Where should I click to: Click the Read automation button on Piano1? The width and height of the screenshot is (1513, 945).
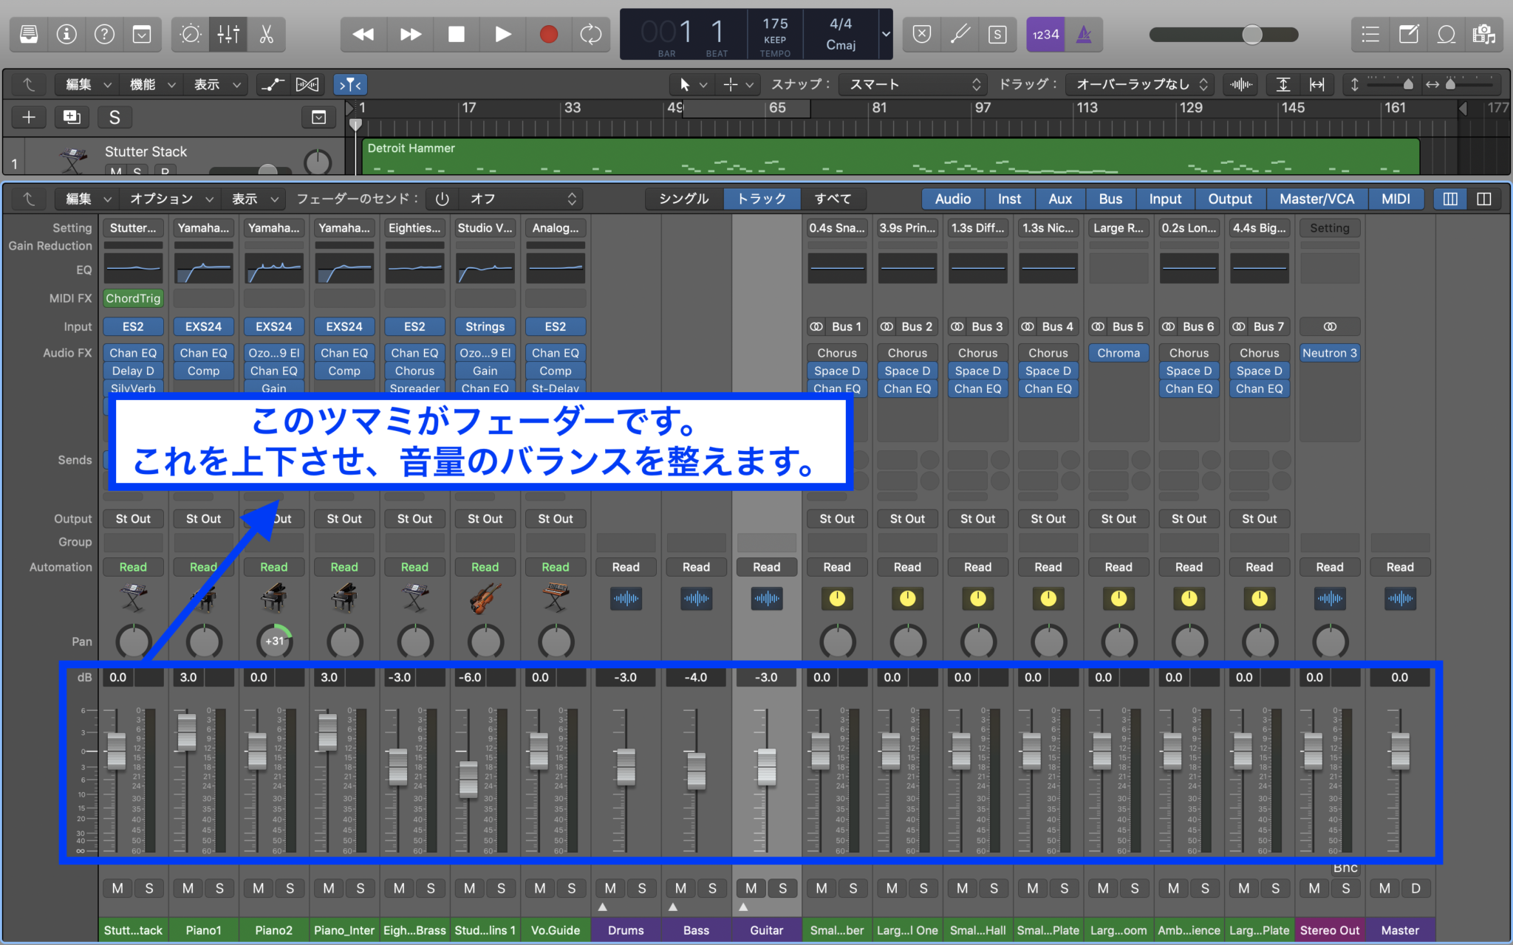(x=203, y=566)
